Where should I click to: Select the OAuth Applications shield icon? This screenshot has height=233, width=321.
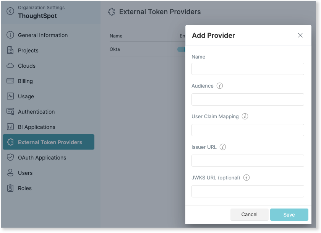point(10,157)
